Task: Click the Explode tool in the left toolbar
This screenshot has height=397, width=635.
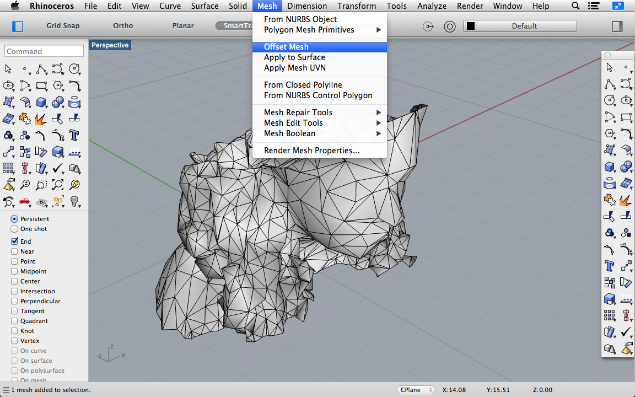Action: point(41,119)
